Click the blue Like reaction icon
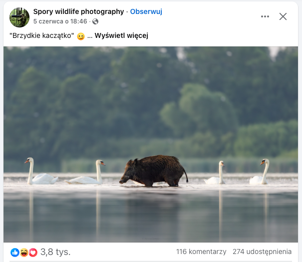The height and width of the screenshot is (262, 302). pyautogui.click(x=14, y=253)
